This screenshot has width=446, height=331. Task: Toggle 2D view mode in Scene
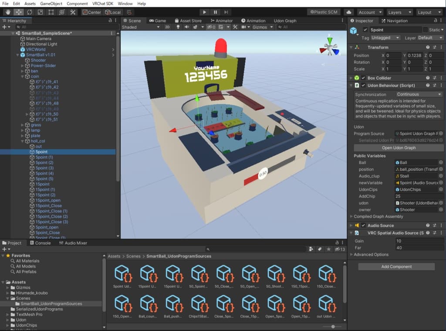[167, 27]
